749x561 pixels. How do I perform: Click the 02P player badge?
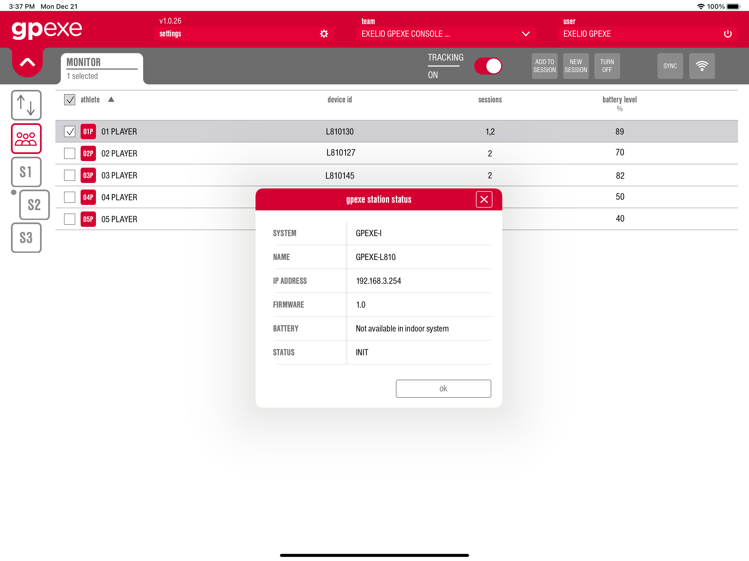pyautogui.click(x=88, y=154)
